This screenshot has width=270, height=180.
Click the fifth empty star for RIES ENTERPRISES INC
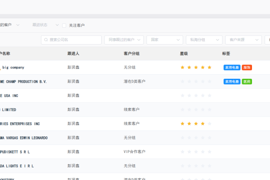click(209, 123)
